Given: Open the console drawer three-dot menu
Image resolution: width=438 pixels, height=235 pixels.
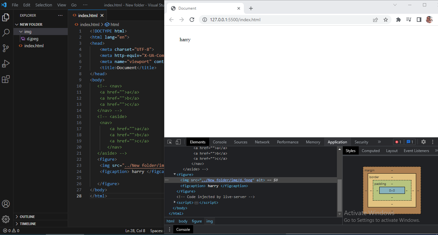Looking at the screenshot, I should 170,229.
